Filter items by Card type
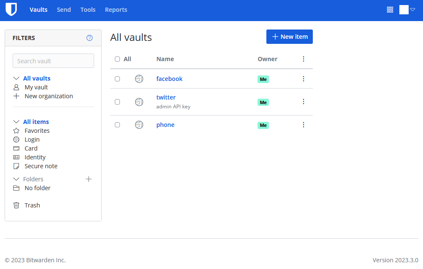 tap(30, 148)
